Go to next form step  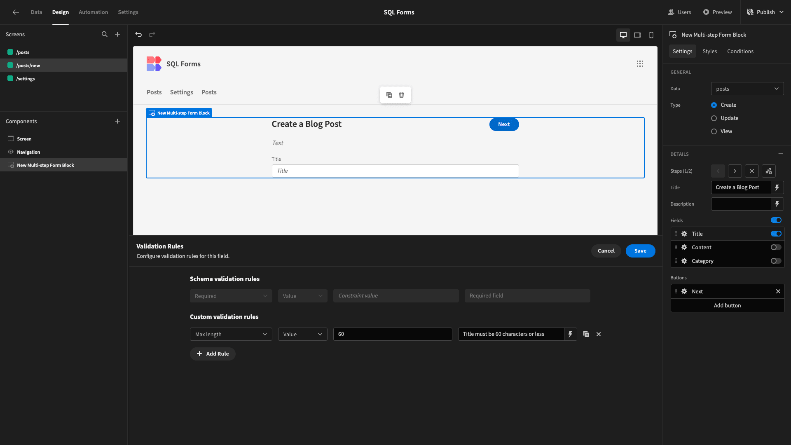click(x=735, y=171)
